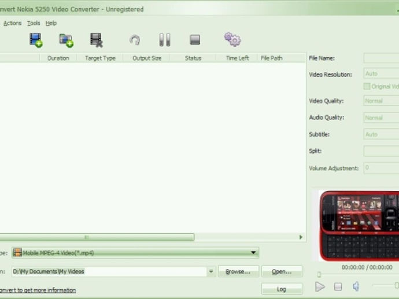Toggle the Original Video checkbox

pos(367,87)
